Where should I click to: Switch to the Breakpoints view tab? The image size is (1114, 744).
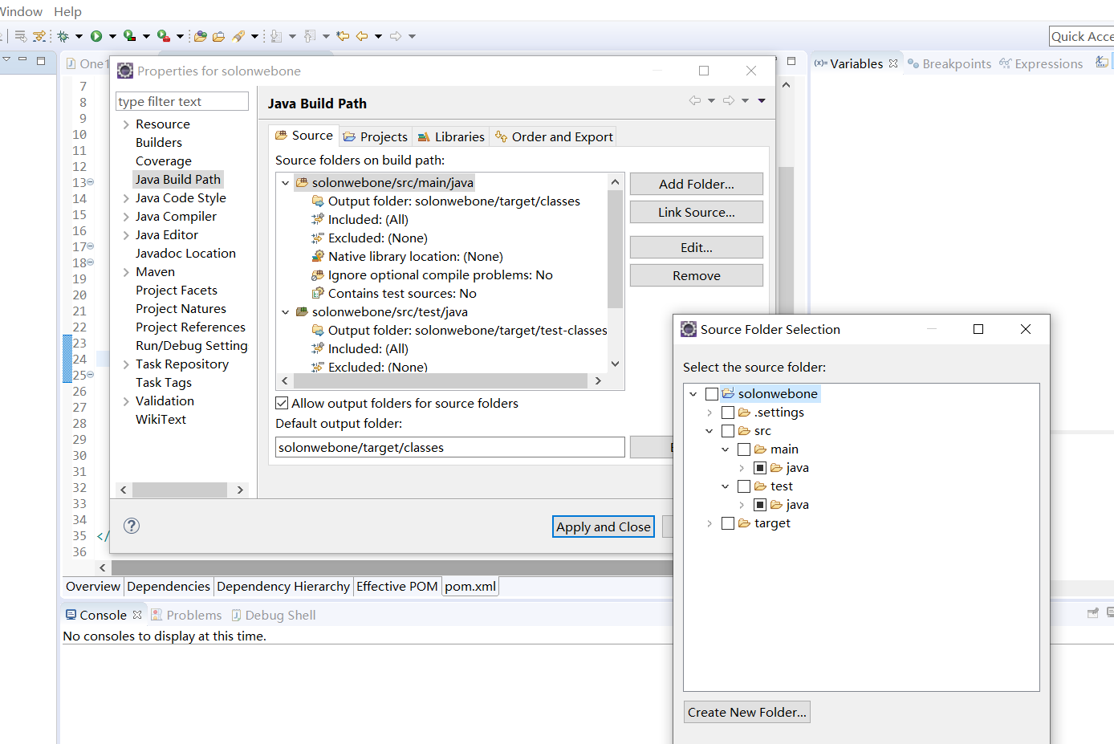tap(949, 63)
